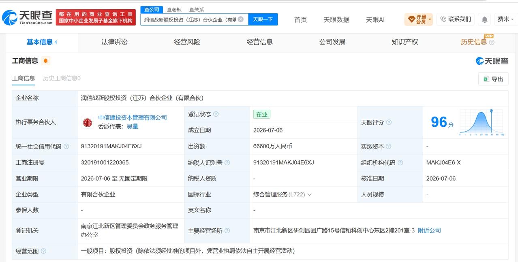The height and width of the screenshot is (262, 518).
Task: Open representative 吴量 profile link
Action: click(133, 126)
